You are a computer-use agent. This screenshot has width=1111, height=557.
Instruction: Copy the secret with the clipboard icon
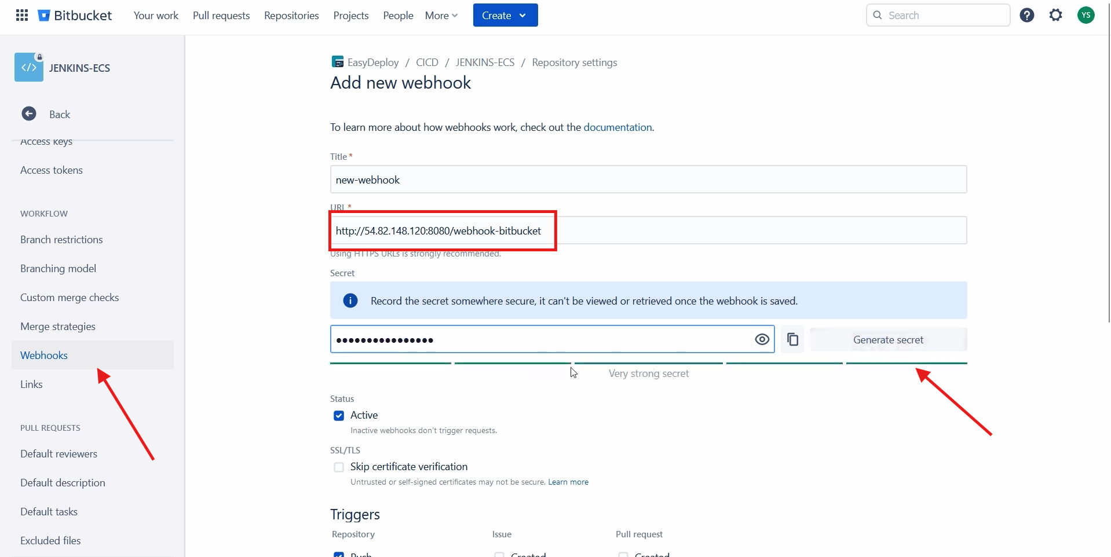[792, 339]
